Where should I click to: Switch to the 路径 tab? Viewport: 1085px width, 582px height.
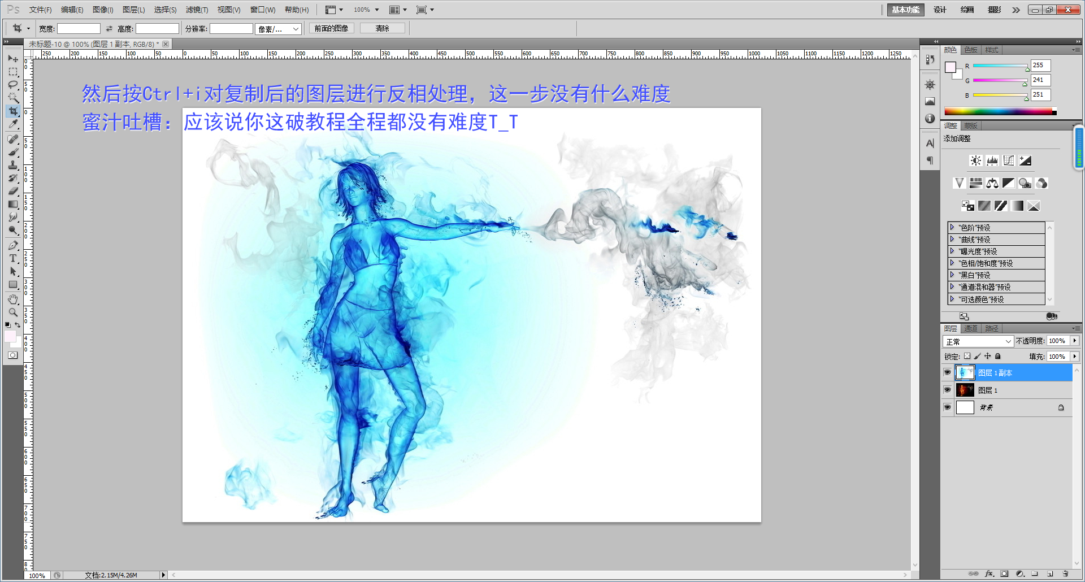[x=992, y=328]
